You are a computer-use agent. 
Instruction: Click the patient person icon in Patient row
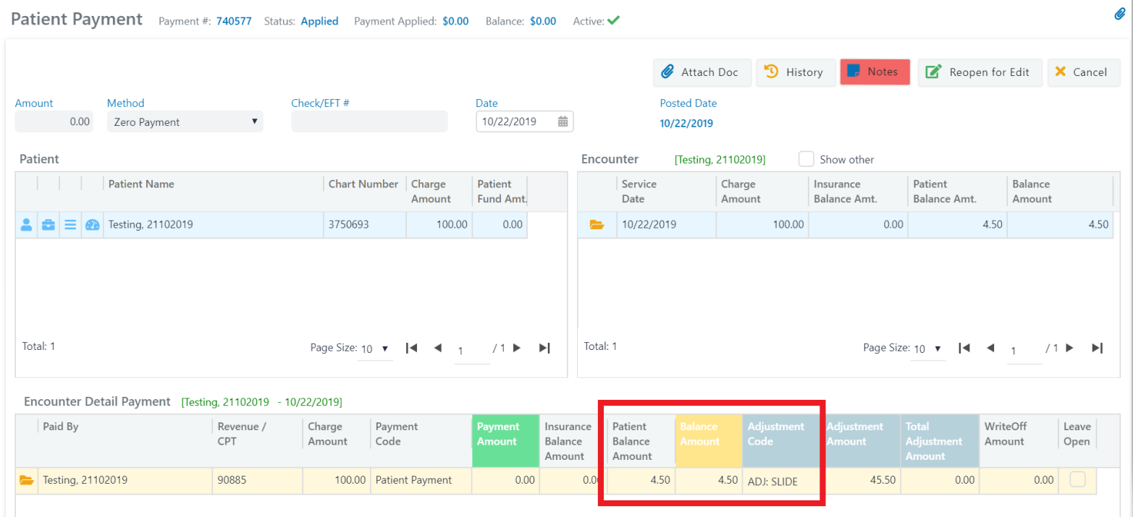(26, 225)
